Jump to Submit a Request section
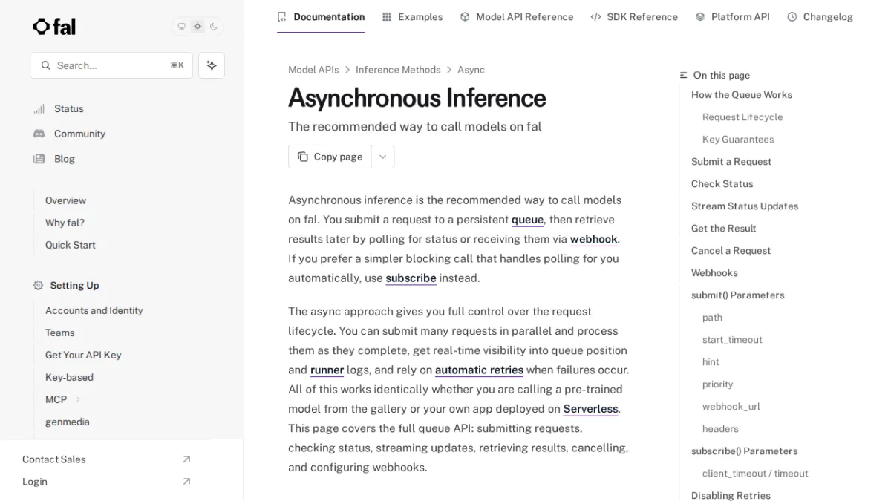The image size is (891, 501). [731, 162]
